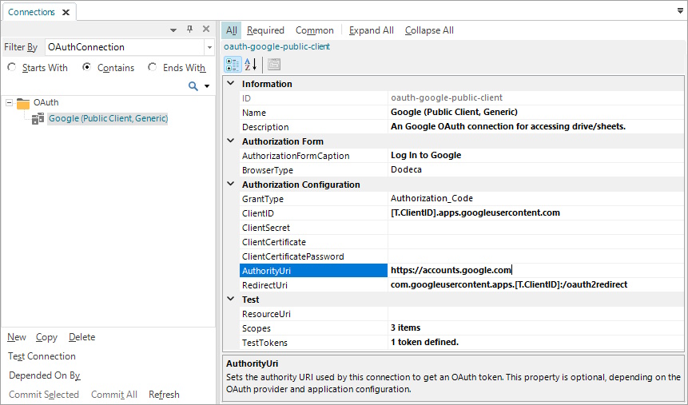Open the property pages icon
688x405 pixels.
click(274, 65)
